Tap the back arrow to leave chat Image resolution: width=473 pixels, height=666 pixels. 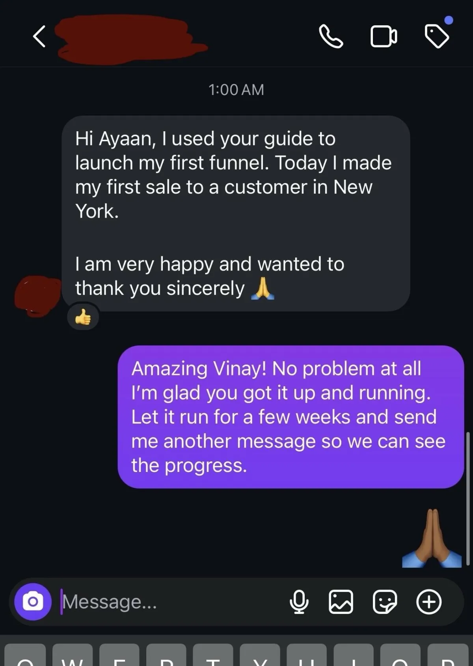coord(39,36)
